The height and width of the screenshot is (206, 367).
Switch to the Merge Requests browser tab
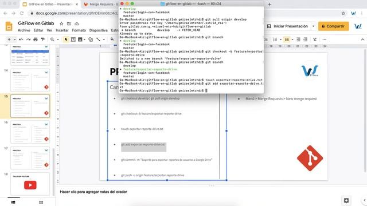pyautogui.click(x=101, y=4)
